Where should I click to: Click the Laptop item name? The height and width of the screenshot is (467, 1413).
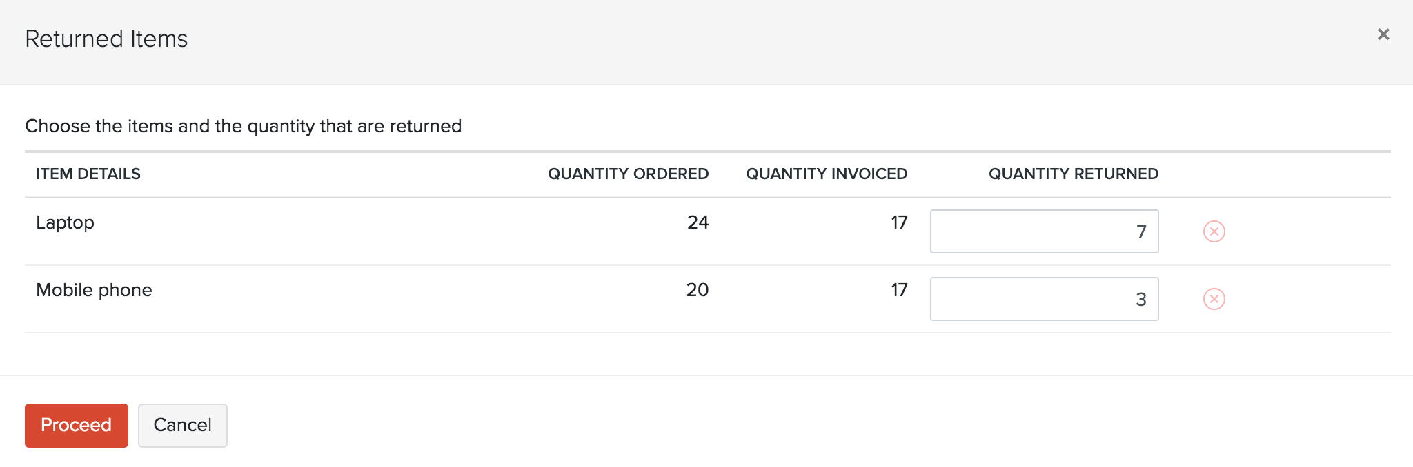[x=65, y=222]
